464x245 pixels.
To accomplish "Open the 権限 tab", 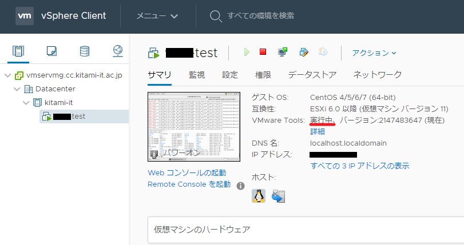I will click(263, 75).
